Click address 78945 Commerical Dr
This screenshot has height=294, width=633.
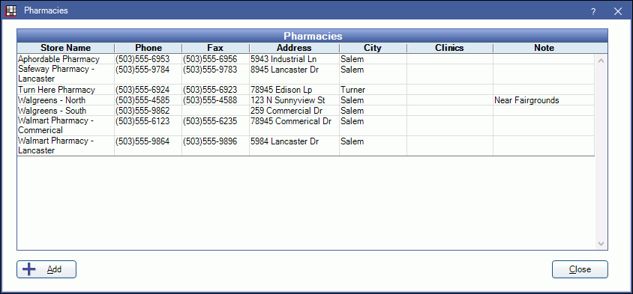[x=291, y=121]
